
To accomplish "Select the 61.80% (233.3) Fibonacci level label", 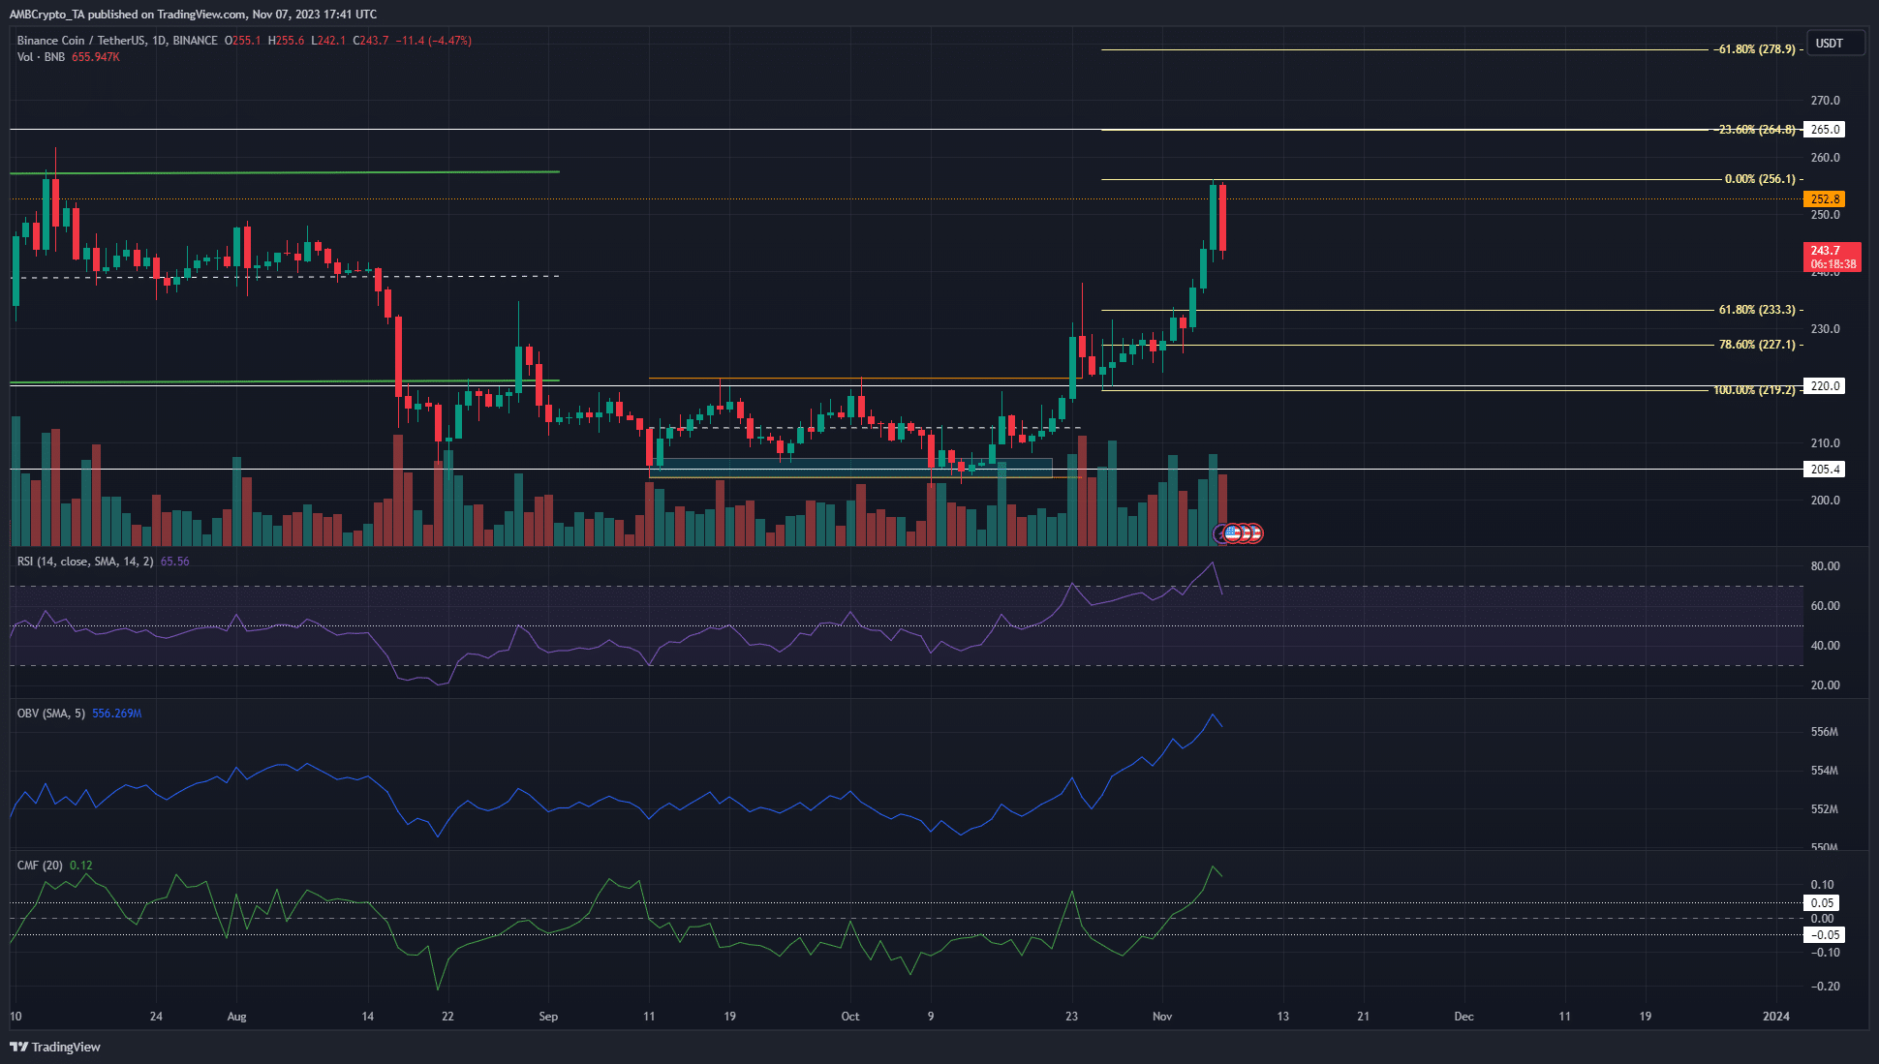I will tap(1756, 310).
